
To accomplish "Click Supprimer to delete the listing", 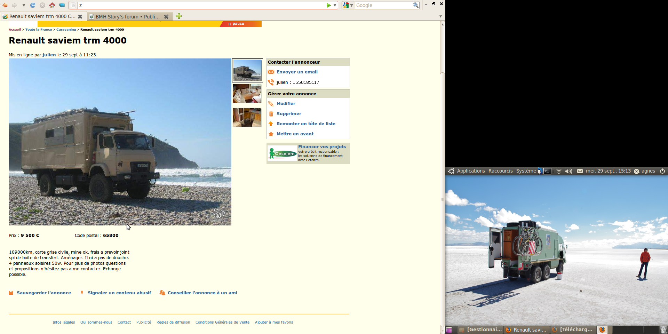I will click(x=289, y=114).
